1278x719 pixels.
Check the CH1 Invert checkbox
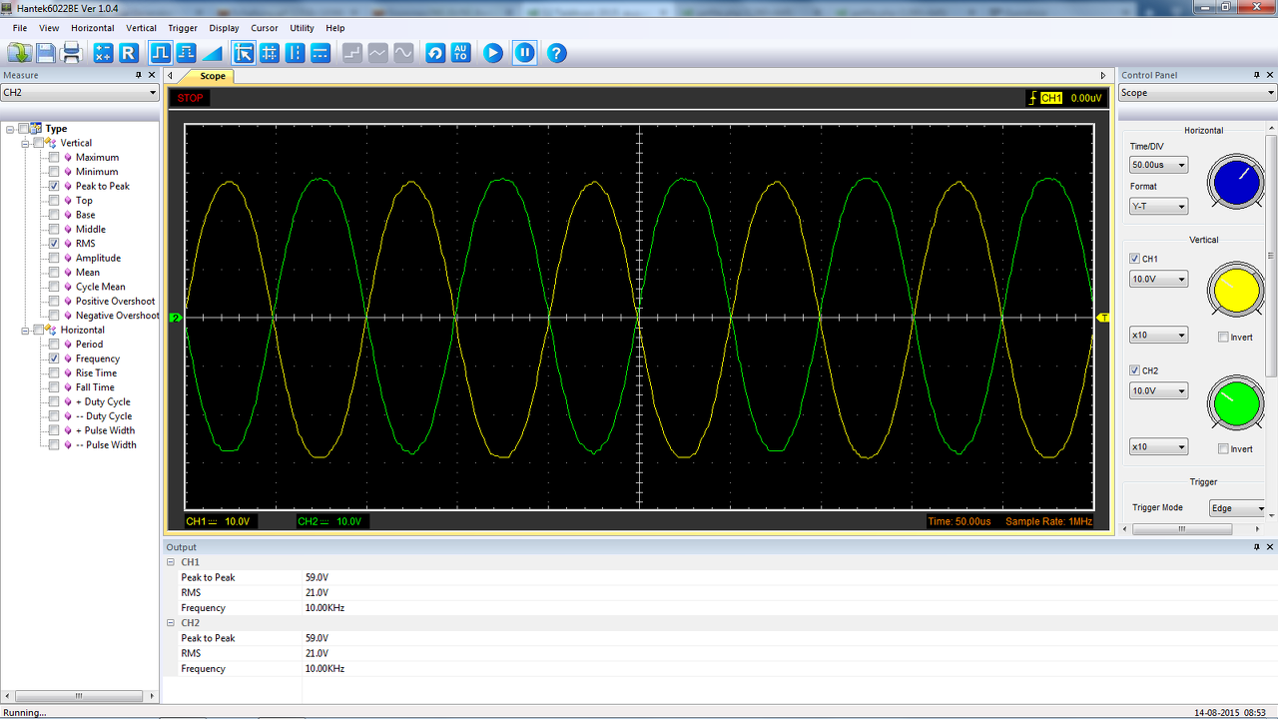pyautogui.click(x=1223, y=338)
